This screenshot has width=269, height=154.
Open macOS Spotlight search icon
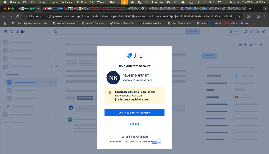[x=226, y=2]
